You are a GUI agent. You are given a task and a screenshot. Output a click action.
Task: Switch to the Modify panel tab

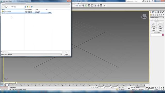[x=153, y=12]
